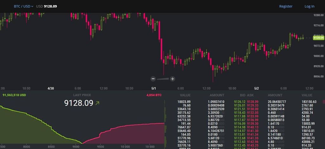The image size is (325, 149).
Task: Click the chart zoom out minus icon
Action: coord(153,79)
